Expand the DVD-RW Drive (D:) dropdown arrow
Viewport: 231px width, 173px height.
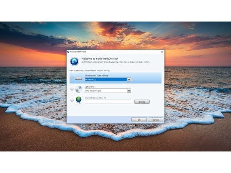click(x=129, y=91)
